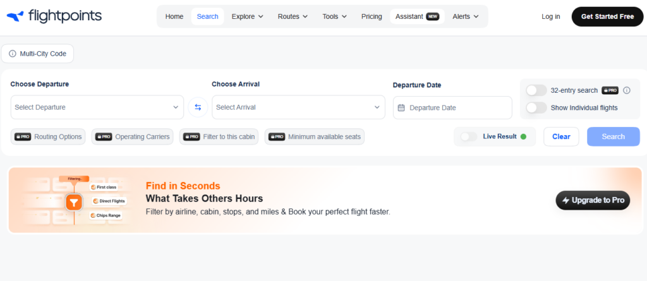Viewport: 647px width, 281px height.
Task: Click Get Started Free button
Action: [607, 16]
